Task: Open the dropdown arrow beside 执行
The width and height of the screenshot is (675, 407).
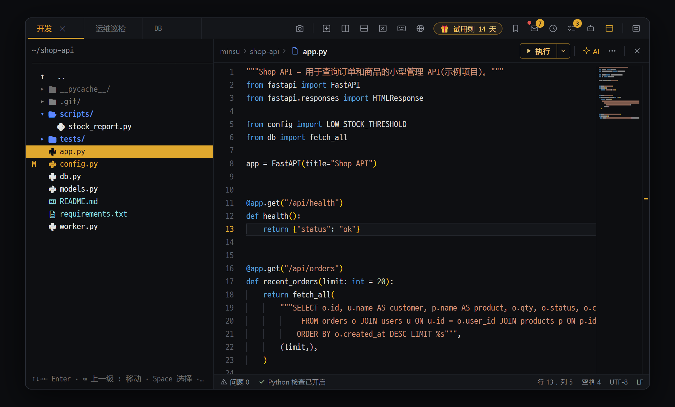Action: click(x=563, y=51)
